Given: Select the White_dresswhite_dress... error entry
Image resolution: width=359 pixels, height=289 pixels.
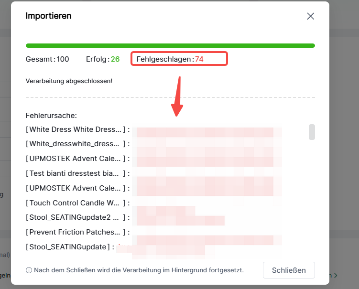Looking at the screenshot, I should coord(78,144).
